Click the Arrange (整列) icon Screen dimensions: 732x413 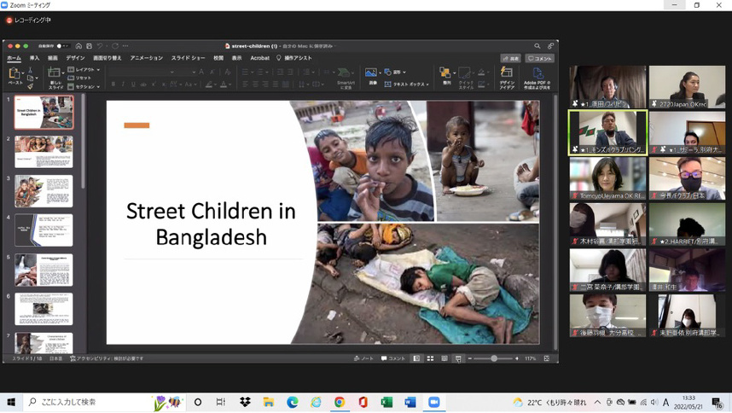coord(446,75)
